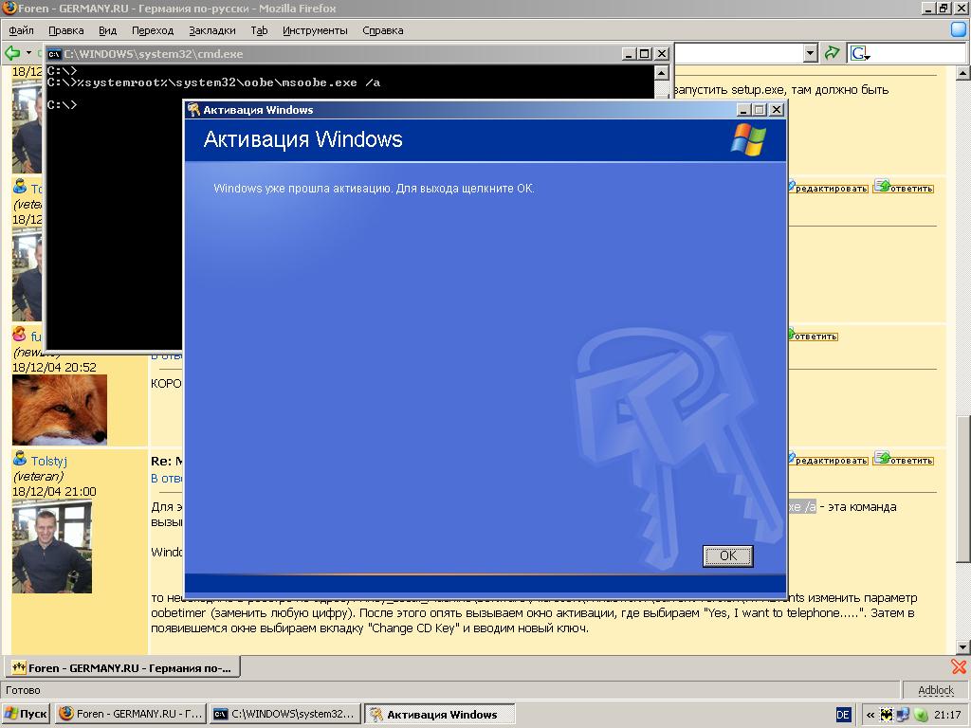Open the Закладки menu
This screenshot has height=728, width=971.
pyautogui.click(x=211, y=30)
